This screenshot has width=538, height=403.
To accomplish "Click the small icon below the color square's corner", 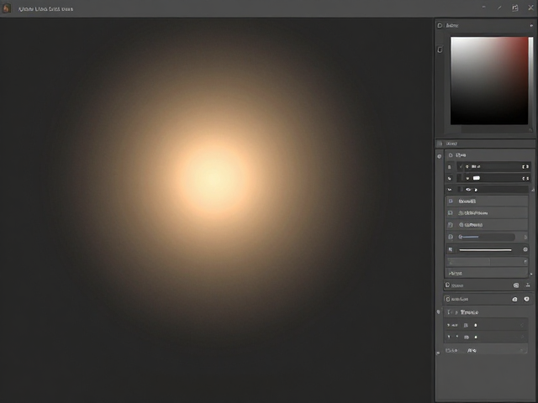I will (x=530, y=129).
